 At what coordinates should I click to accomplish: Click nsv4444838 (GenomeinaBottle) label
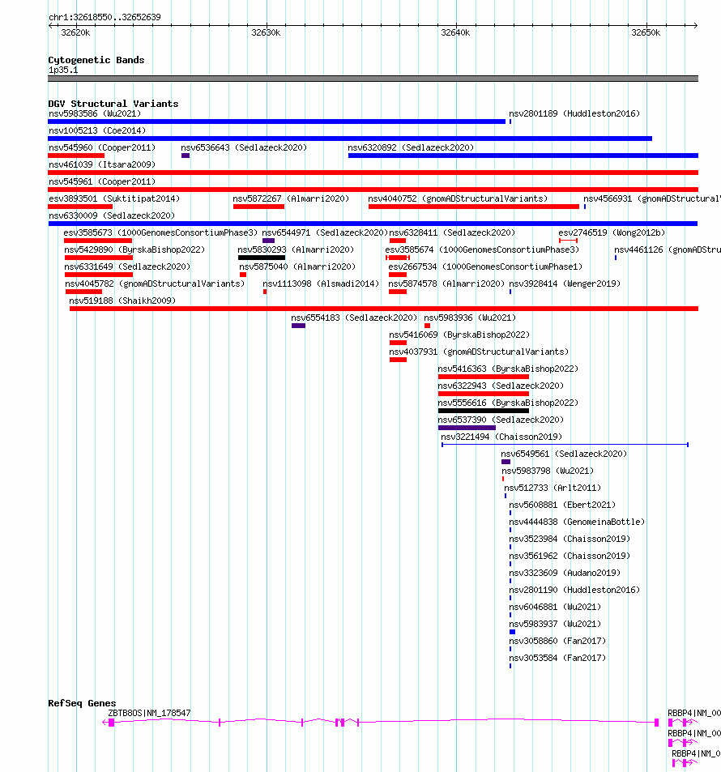[x=577, y=522]
